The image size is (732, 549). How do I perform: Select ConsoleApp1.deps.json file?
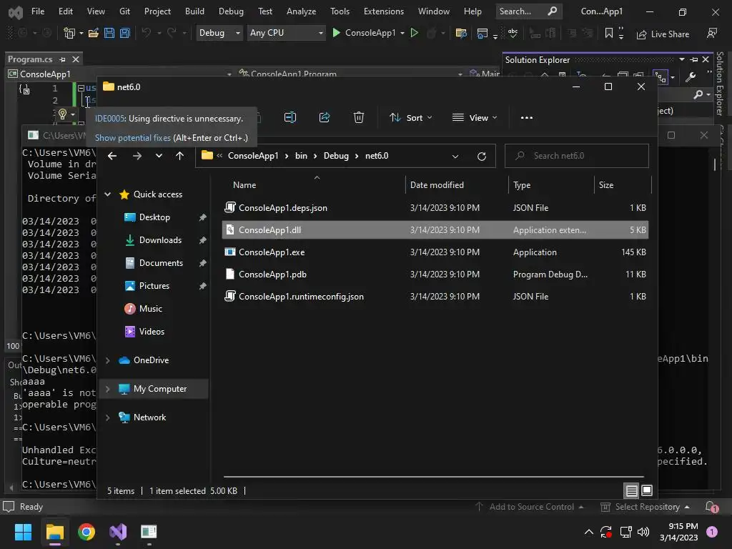435,208
